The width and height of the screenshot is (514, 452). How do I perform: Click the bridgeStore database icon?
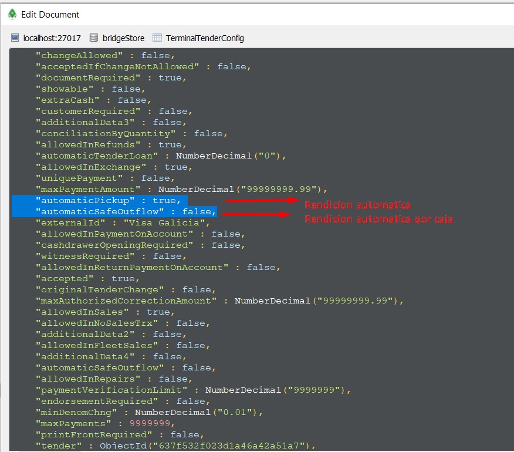click(93, 38)
